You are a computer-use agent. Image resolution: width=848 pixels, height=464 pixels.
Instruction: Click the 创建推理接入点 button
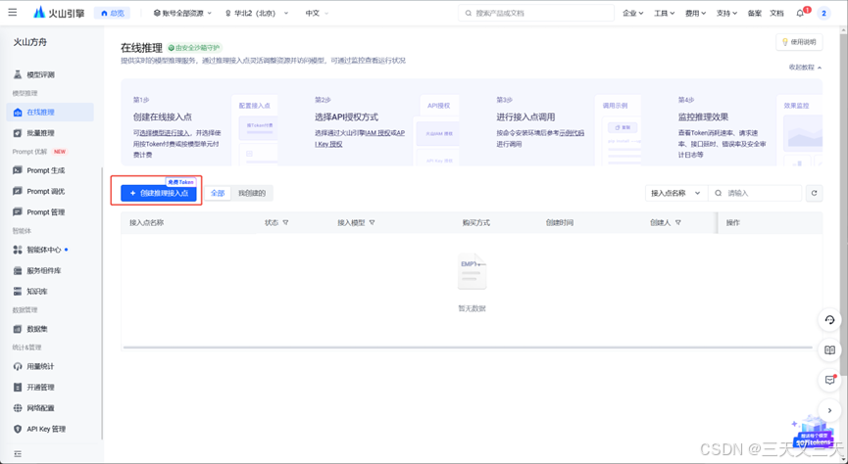pos(159,193)
